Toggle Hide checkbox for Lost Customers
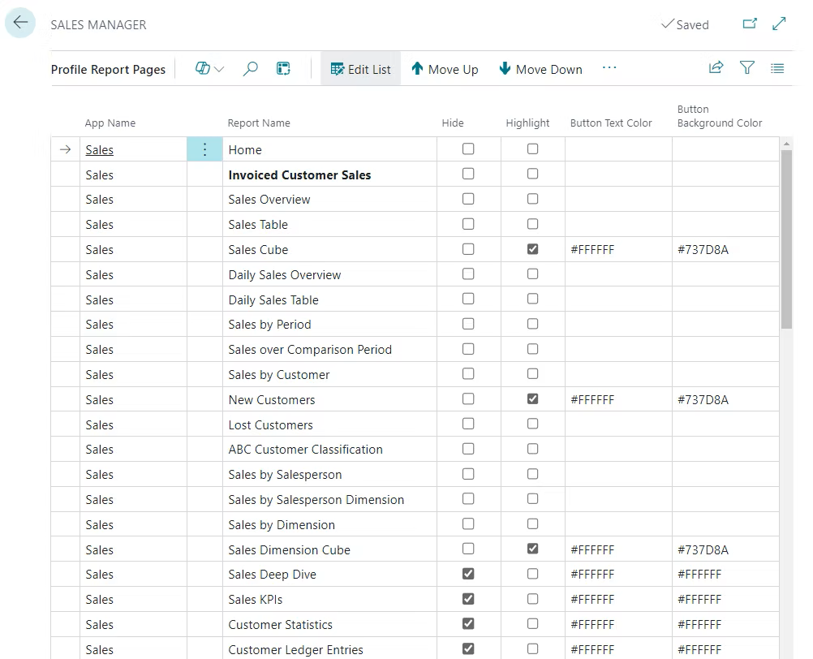 (x=468, y=424)
